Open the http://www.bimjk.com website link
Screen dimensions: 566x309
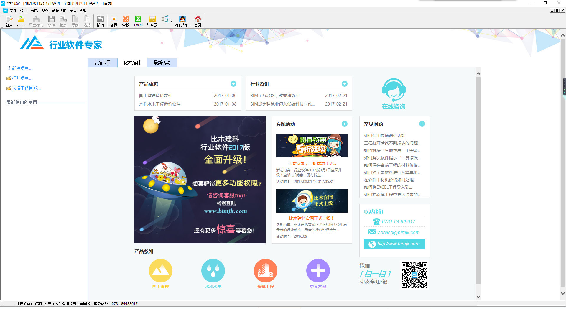click(x=394, y=244)
